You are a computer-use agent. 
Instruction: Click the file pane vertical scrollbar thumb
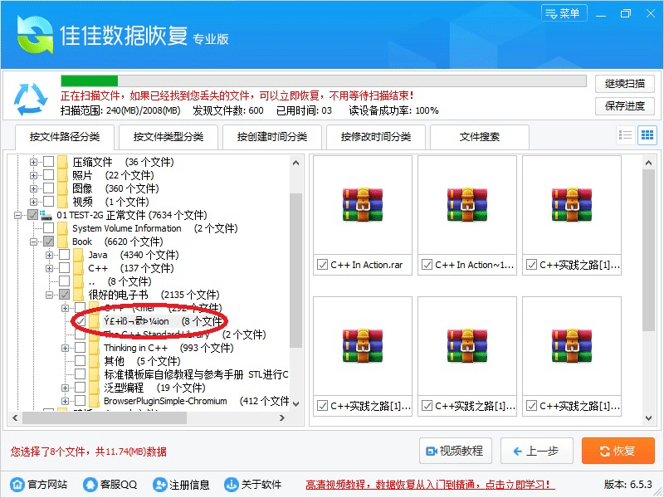click(648, 250)
